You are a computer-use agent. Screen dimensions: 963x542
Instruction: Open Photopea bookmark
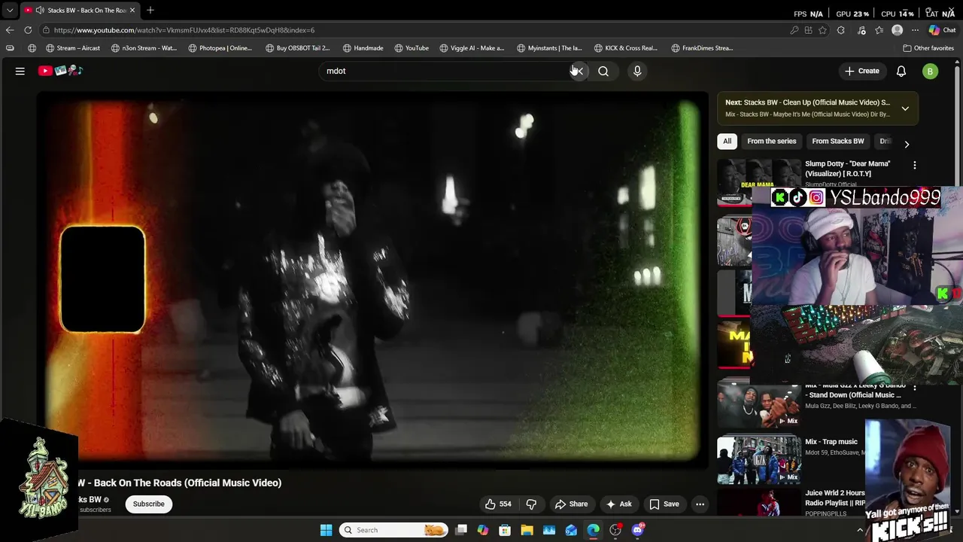pos(220,48)
